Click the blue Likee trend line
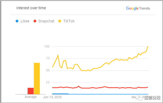163x103 pixels. click(x=100, y=94)
